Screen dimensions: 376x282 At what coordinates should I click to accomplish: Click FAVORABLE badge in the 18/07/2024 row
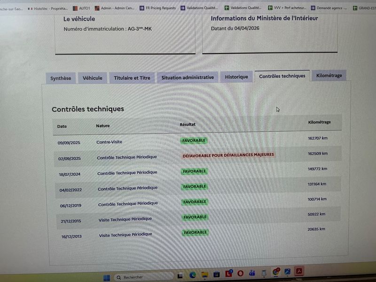pos(194,171)
